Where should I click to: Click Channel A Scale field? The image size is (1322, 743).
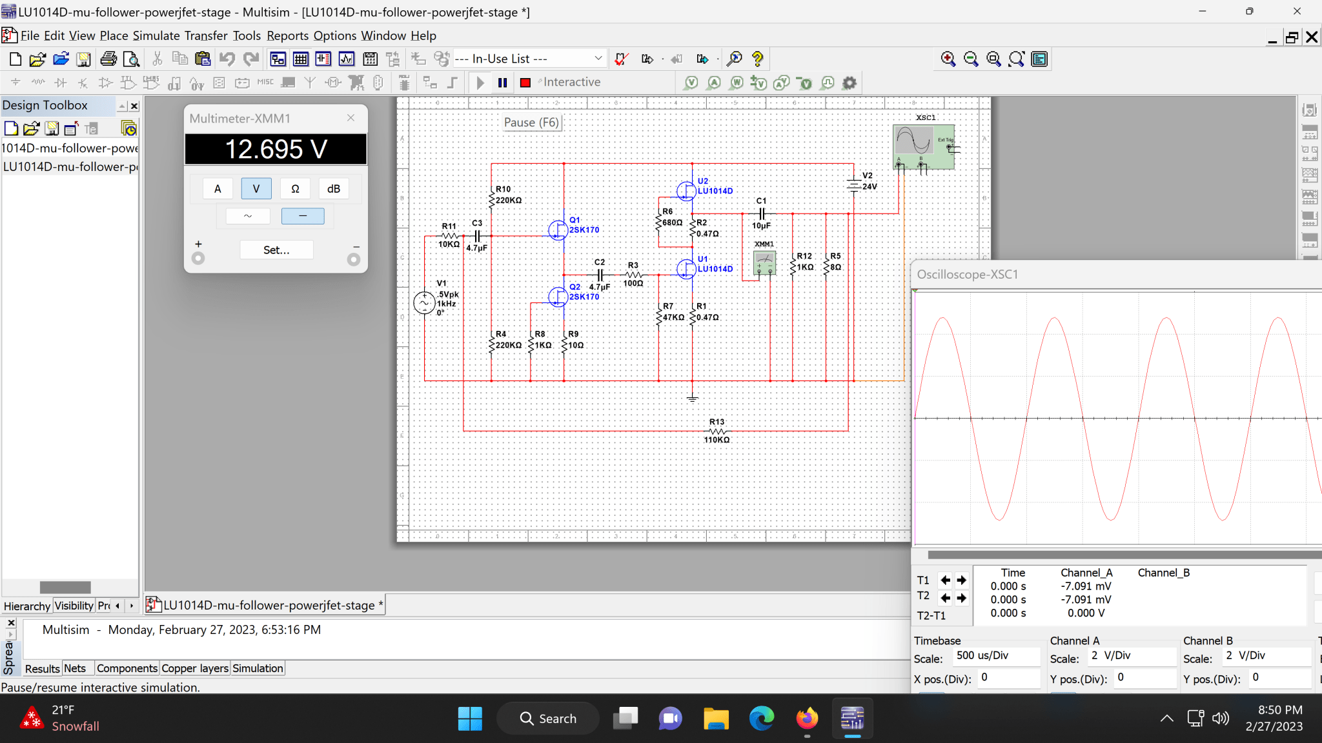(x=1132, y=657)
